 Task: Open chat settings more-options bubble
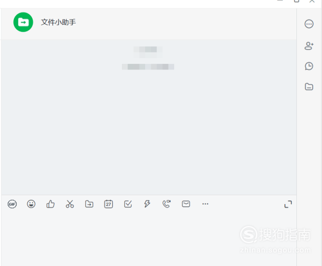point(309,24)
